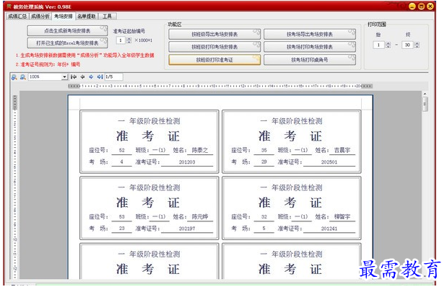447x292 pixels.
Task: Jump to last preview page
Action: (100, 77)
